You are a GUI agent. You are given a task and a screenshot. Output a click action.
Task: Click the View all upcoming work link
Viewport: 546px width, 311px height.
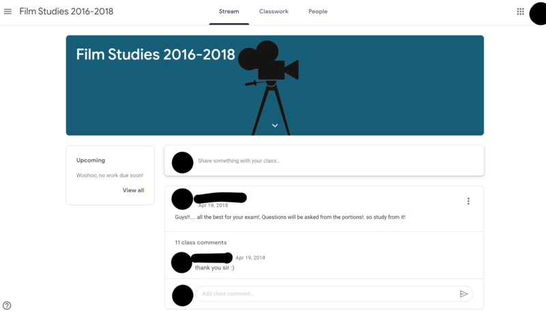tap(133, 190)
